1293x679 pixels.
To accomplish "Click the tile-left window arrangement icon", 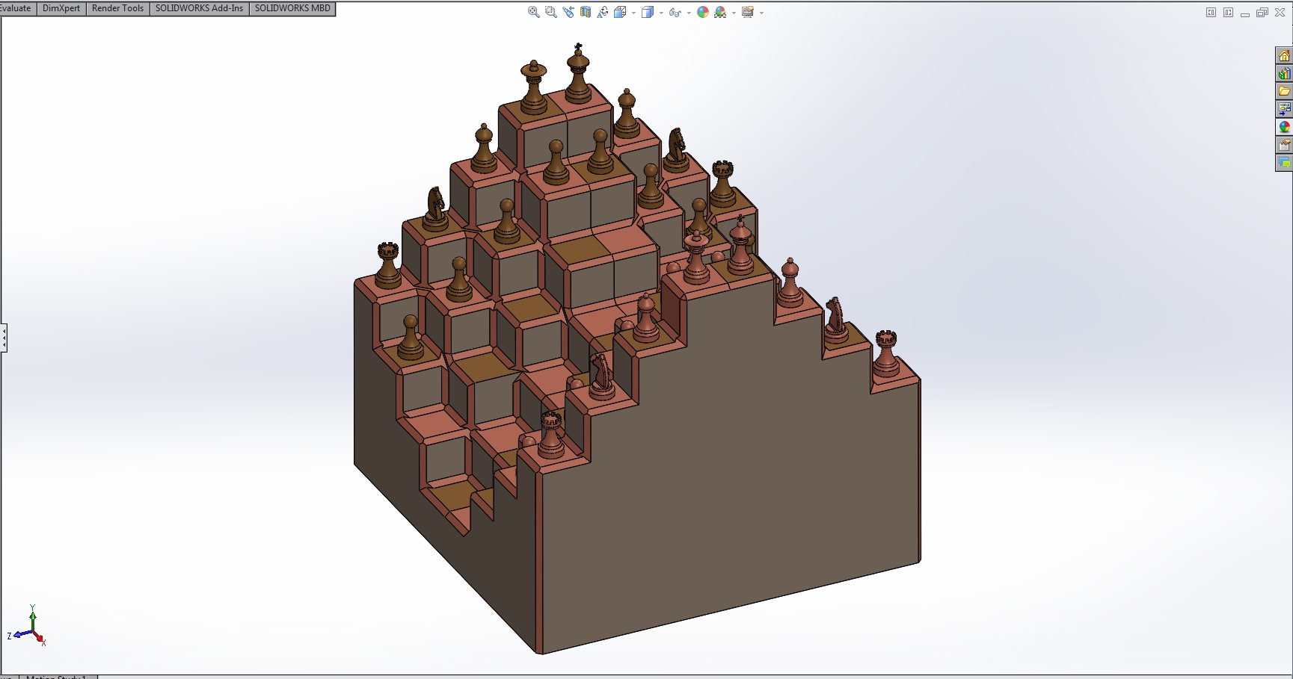I will click(x=1211, y=12).
